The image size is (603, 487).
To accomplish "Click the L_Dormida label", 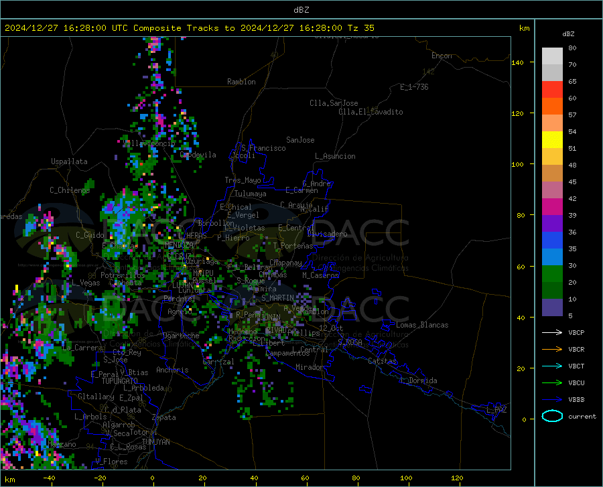I will tap(418, 380).
